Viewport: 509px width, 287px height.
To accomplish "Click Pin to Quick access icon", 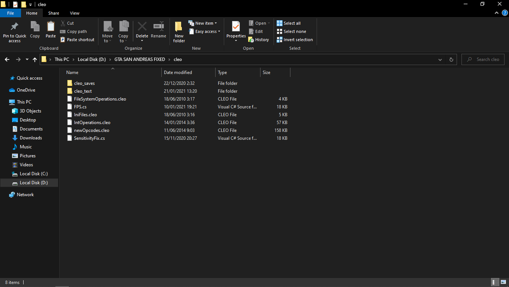I will click(14, 27).
